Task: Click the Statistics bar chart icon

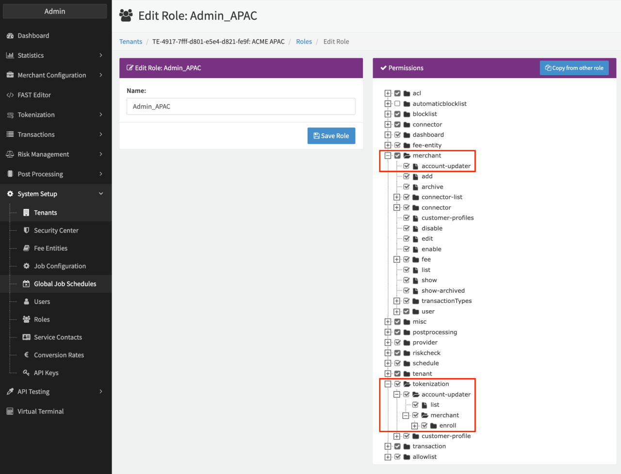Action: pos(10,56)
